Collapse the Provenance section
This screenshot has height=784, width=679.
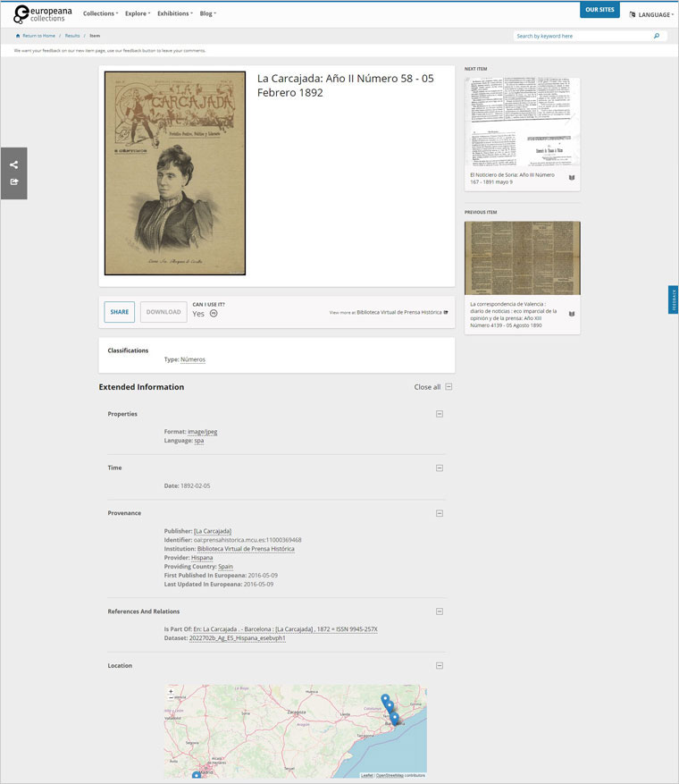[x=440, y=513]
